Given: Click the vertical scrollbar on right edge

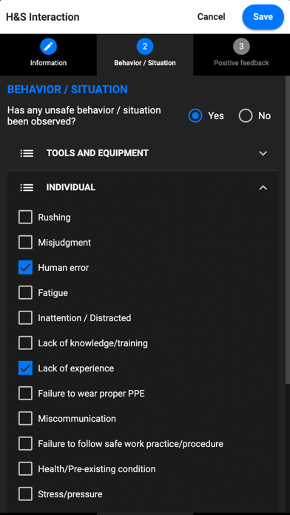Looking at the screenshot, I should coord(288,230).
